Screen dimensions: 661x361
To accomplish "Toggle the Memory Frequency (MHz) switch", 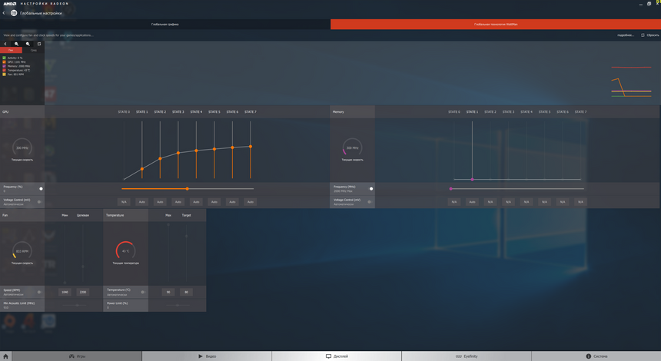I will pos(370,188).
